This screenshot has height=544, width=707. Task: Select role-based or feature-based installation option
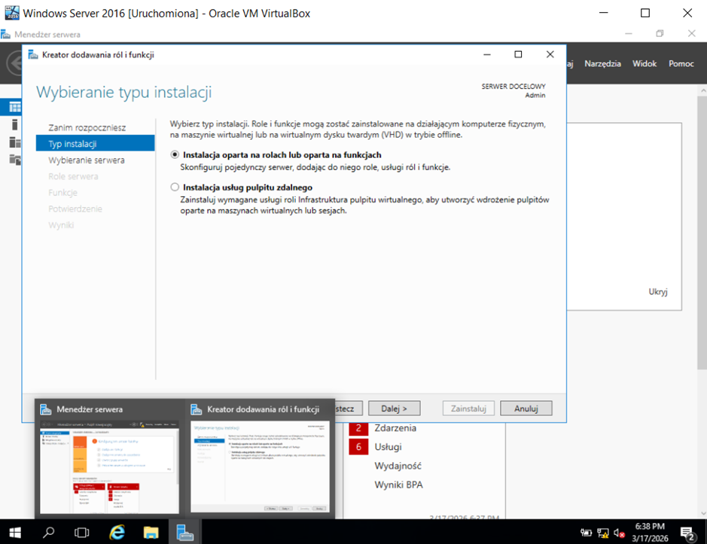pyautogui.click(x=175, y=155)
